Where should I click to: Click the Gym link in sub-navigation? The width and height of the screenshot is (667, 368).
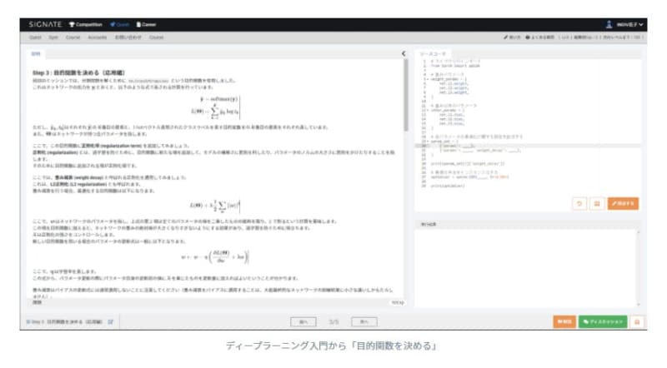52,37
